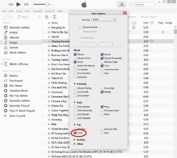
Task: Collapse the File section
Action: point(75,125)
